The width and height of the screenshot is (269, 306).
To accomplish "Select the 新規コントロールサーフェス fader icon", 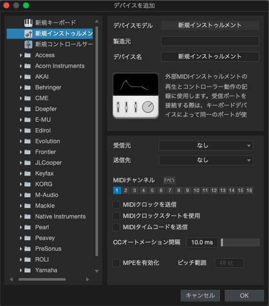I will 28,44.
